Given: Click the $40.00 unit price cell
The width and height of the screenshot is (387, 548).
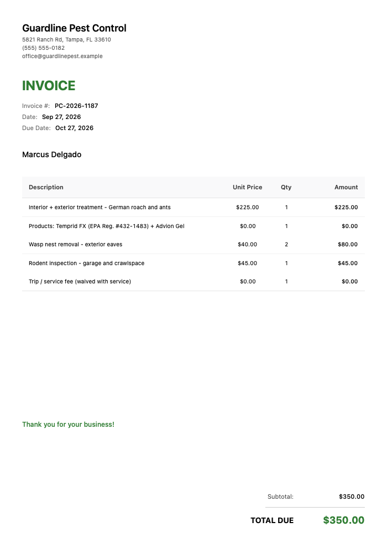Looking at the screenshot, I should pos(248,244).
